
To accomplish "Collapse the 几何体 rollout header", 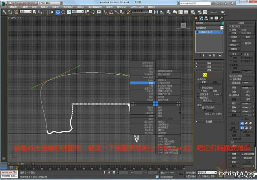I will 240,23.
